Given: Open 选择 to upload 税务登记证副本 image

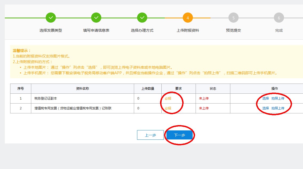Looking at the screenshot, I should [266, 98].
